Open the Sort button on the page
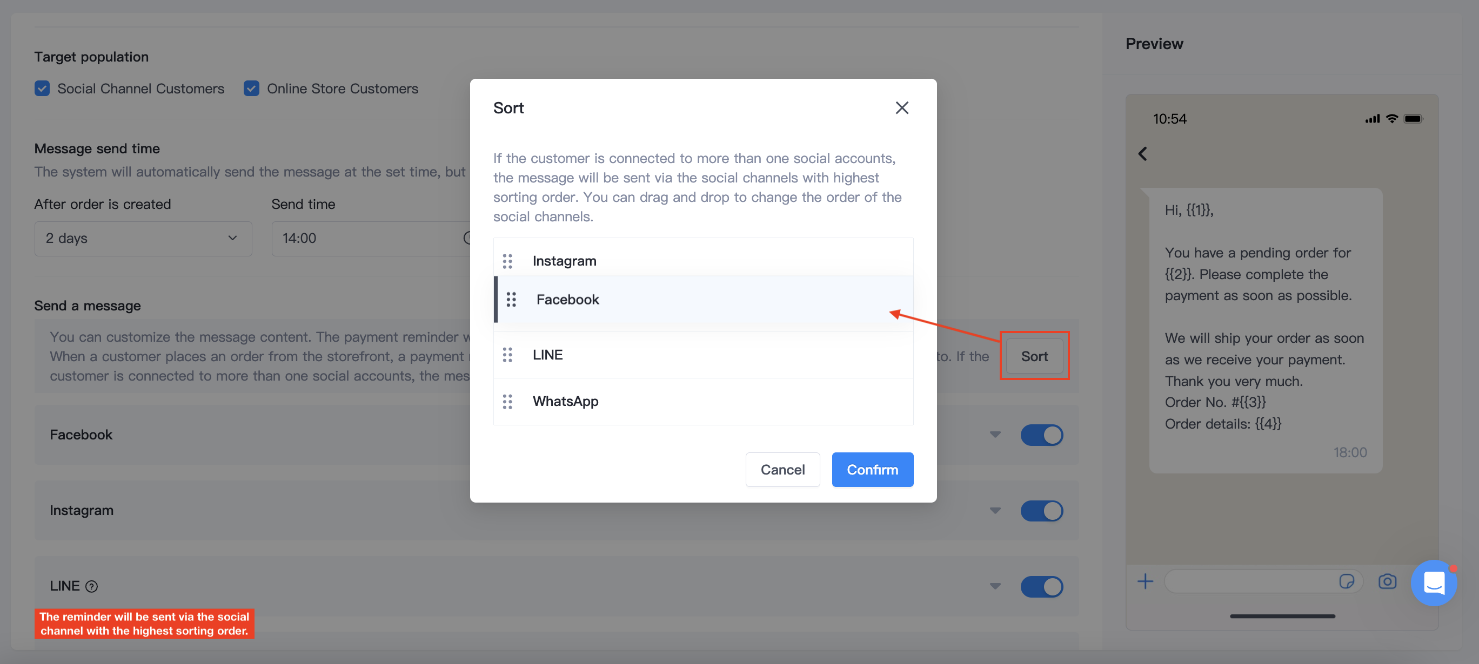 coord(1034,356)
